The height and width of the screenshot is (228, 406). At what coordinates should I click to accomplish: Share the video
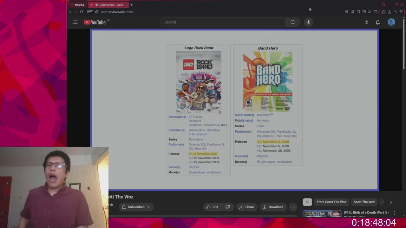coord(246,207)
